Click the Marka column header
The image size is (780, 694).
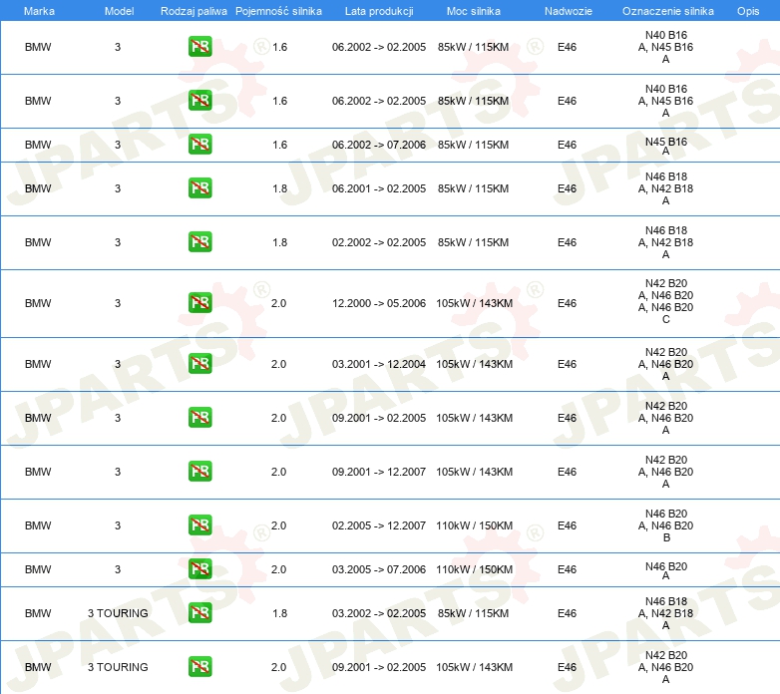39,11
